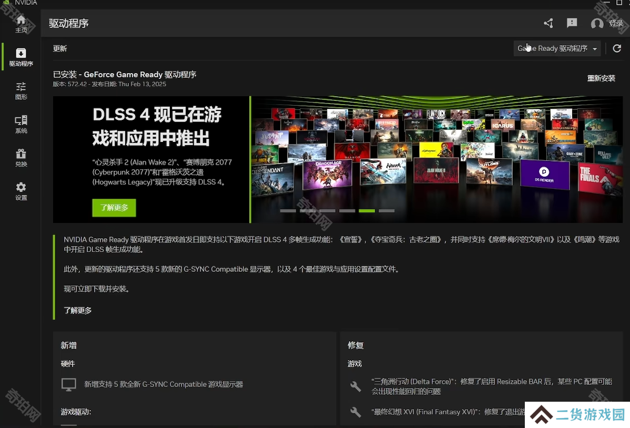630x428 pixels.
Task: Click the refresh drivers icon
Action: pyautogui.click(x=617, y=48)
